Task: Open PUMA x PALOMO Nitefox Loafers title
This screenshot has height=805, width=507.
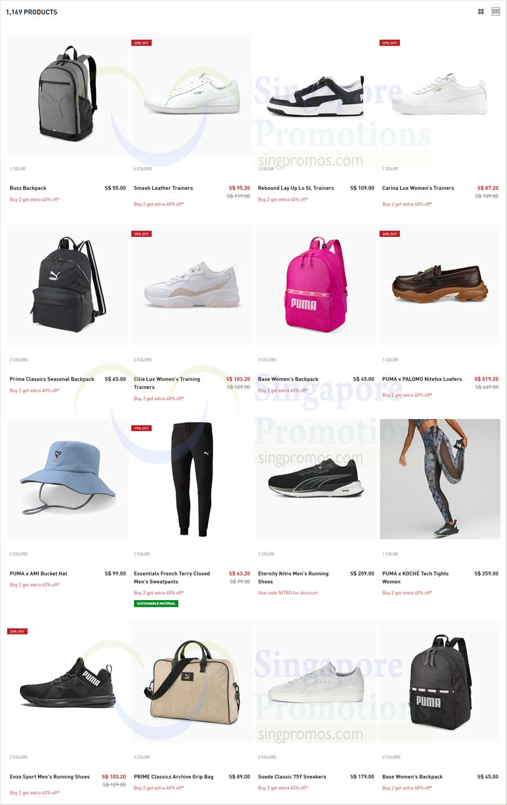Action: (422, 379)
